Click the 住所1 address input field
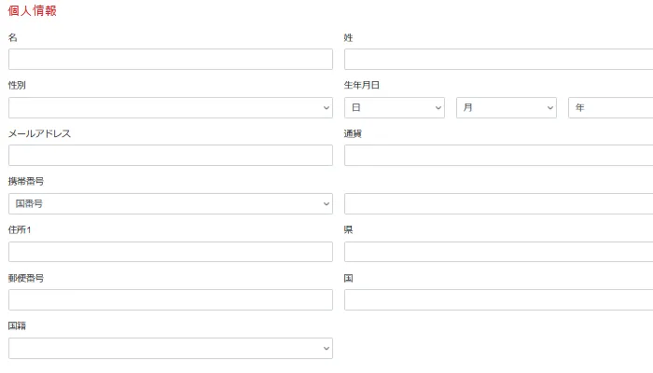Viewport: 653px width, 373px height. 170,252
